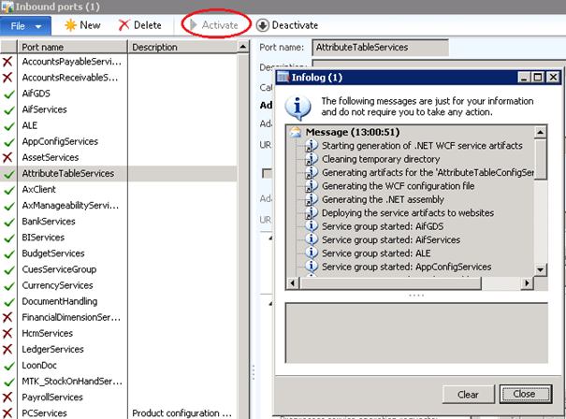Click the green check icon for LoonDoc
This screenshot has height=419, width=566.
click(8, 366)
